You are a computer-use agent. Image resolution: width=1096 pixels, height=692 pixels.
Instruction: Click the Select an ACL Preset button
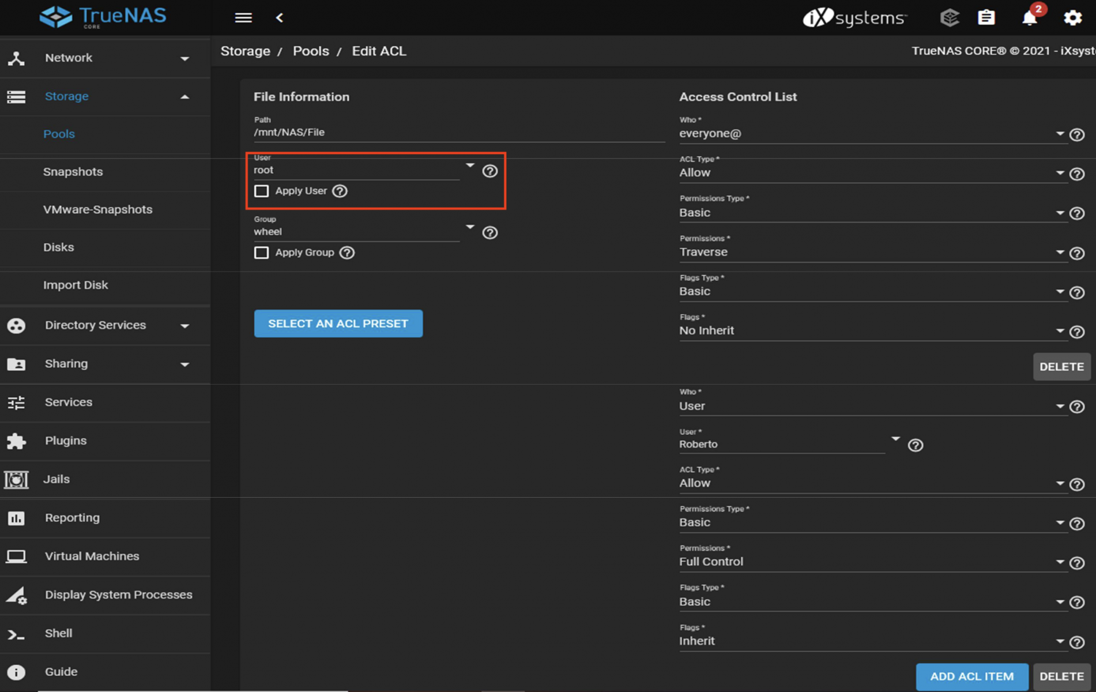click(338, 324)
